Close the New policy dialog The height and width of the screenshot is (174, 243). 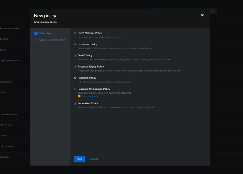point(202,15)
